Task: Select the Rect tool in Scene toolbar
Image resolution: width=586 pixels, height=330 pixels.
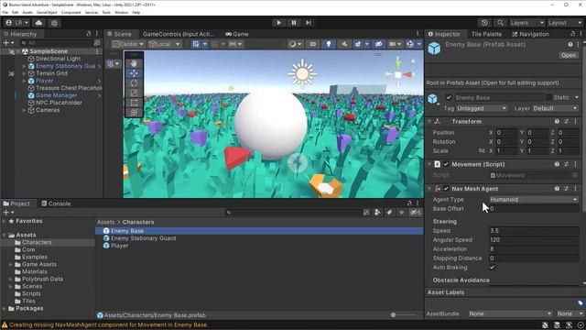Action: [x=135, y=103]
